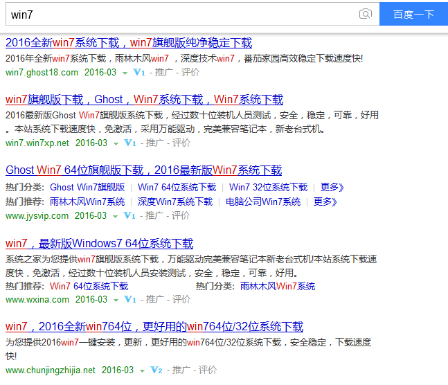Click the description starting 为您提供2016win7一键安装

click(188, 349)
